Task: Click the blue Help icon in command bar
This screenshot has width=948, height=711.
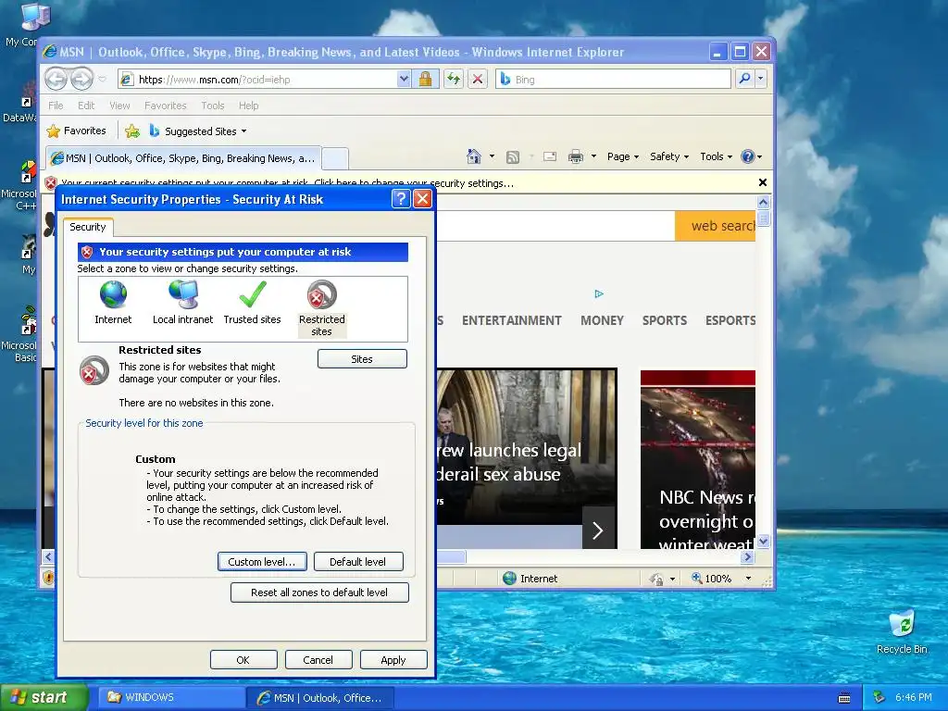Action: coord(748,156)
